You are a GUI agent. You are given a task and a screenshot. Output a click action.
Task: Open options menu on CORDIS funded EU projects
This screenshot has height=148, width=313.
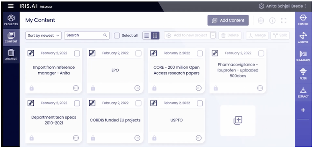pyautogui.click(x=137, y=138)
